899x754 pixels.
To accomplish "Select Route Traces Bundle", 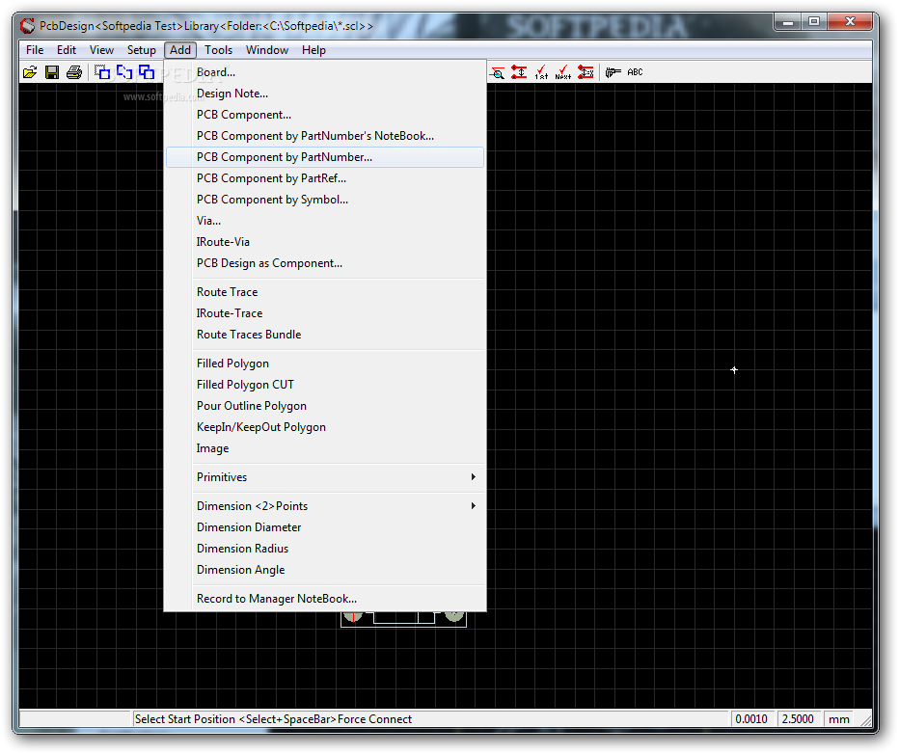I will coord(325,335).
